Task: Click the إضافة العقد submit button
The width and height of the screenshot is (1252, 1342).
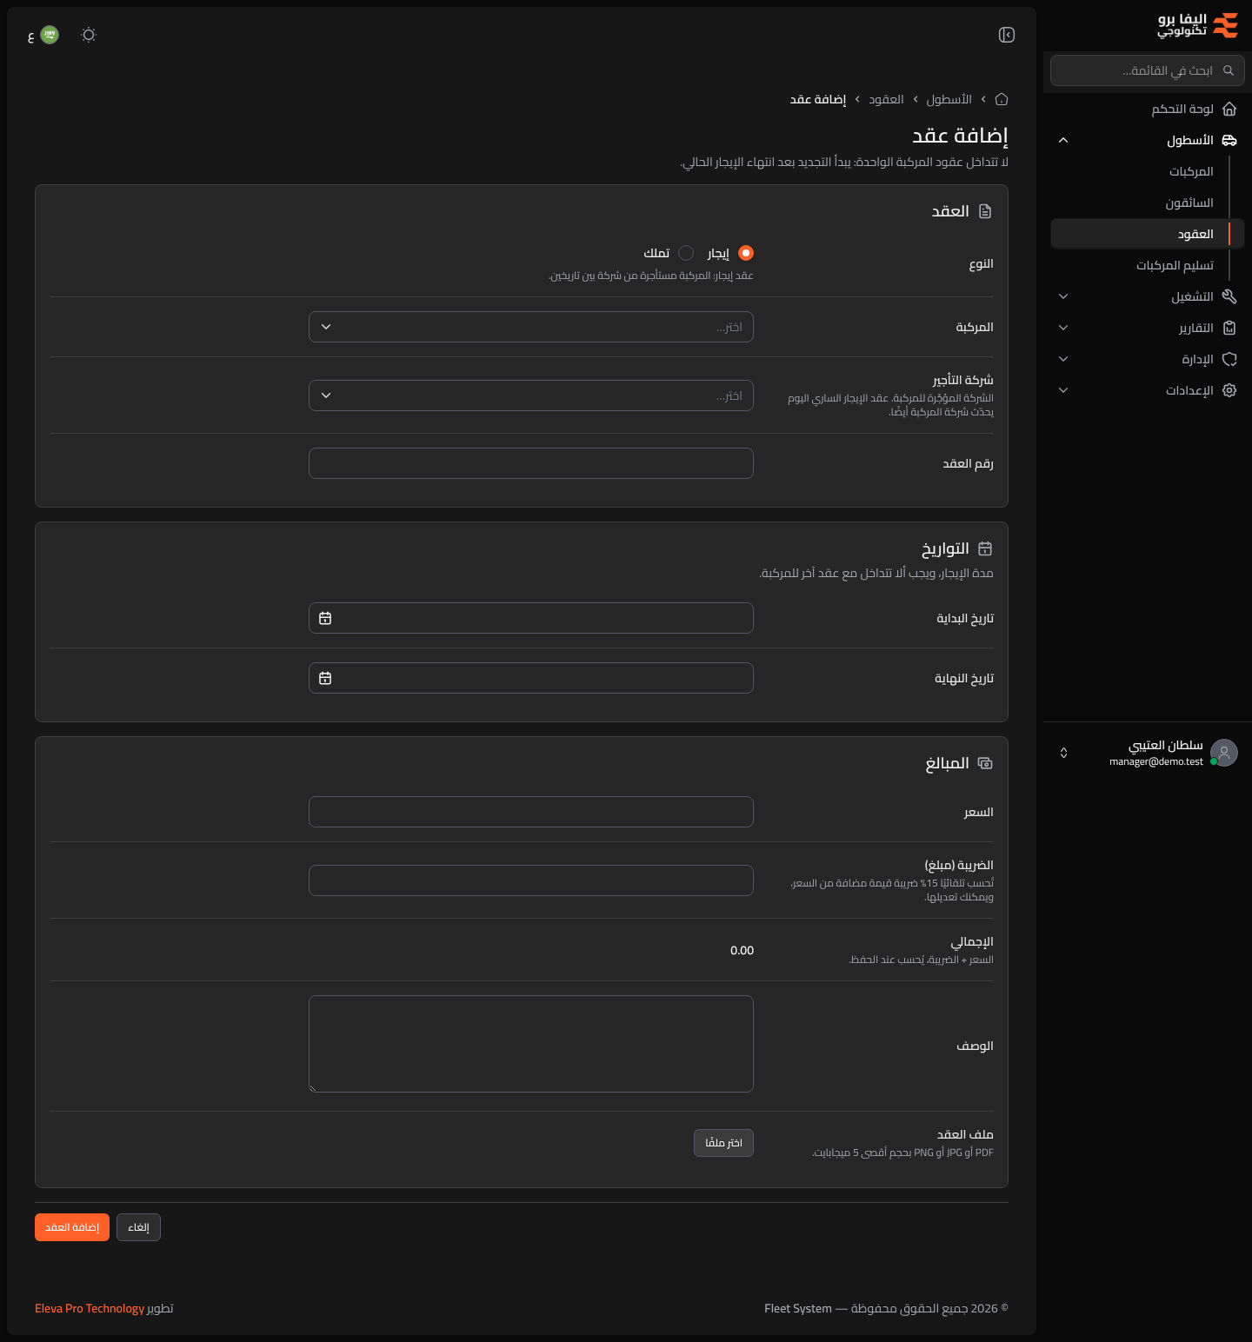Action: click(72, 1227)
